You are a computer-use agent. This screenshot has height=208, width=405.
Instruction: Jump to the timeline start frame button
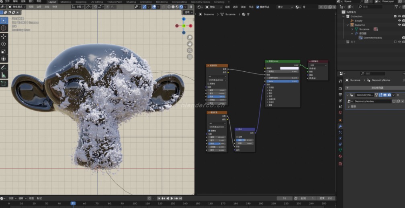pos(159,198)
